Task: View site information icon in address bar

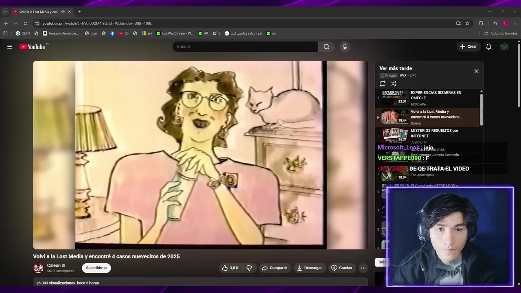Action: (x=37, y=23)
